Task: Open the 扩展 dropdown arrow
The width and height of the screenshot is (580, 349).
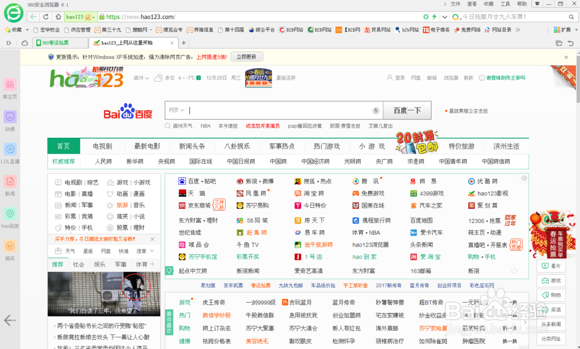Action: [x=576, y=30]
